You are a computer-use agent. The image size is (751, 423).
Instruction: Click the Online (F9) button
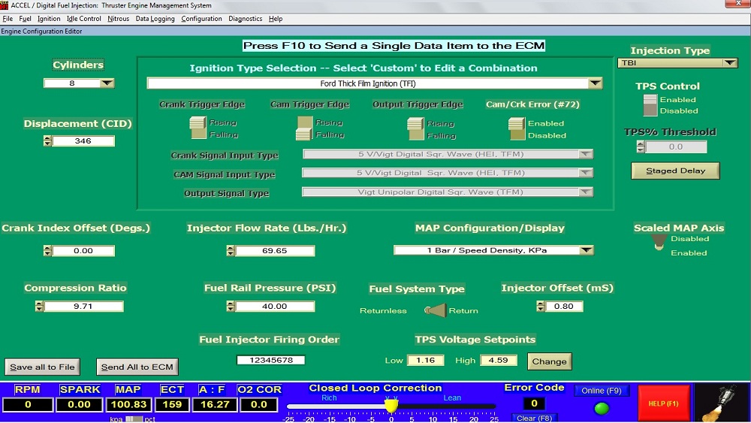601,391
